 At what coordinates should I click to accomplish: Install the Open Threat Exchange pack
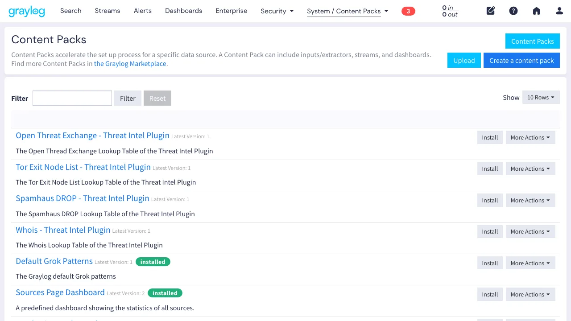click(x=490, y=137)
